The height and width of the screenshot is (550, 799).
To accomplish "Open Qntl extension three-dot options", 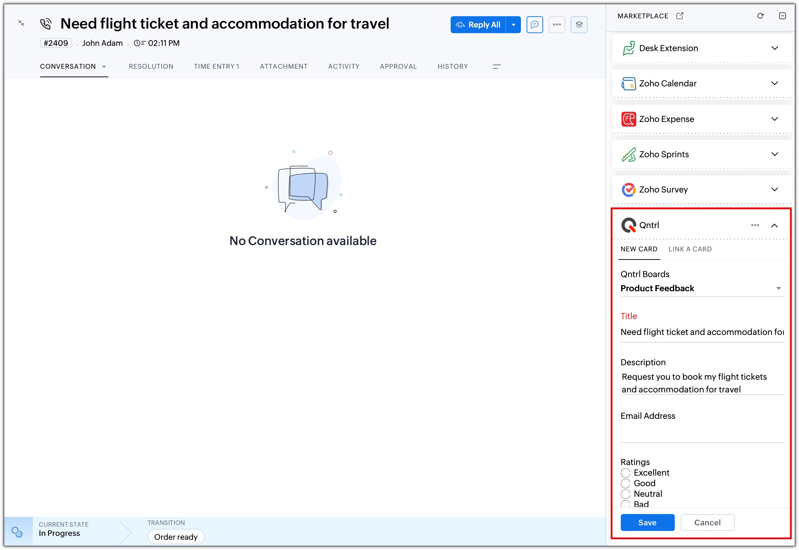I will pyautogui.click(x=755, y=225).
